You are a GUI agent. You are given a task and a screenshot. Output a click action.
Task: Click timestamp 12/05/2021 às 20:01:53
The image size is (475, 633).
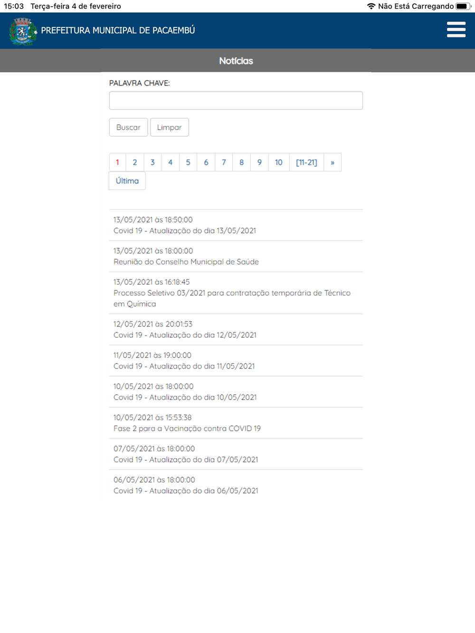[x=153, y=324]
